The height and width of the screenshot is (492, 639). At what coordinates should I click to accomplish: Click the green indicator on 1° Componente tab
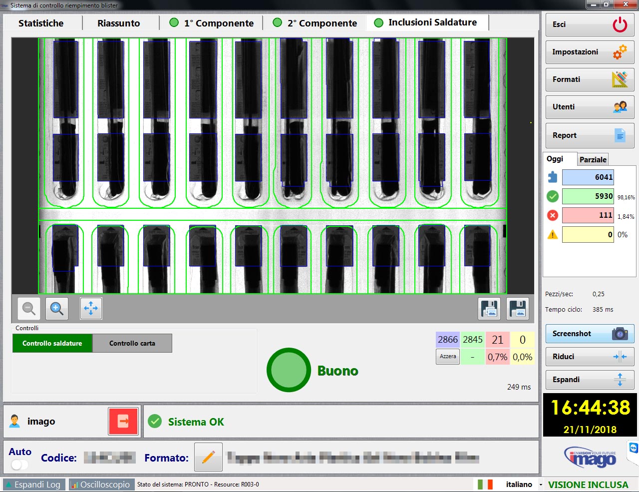[174, 22]
